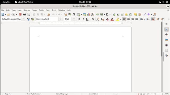Screen dimensions: 170x95
Task: Click Default Page Style status
Action: pos(62,94)
